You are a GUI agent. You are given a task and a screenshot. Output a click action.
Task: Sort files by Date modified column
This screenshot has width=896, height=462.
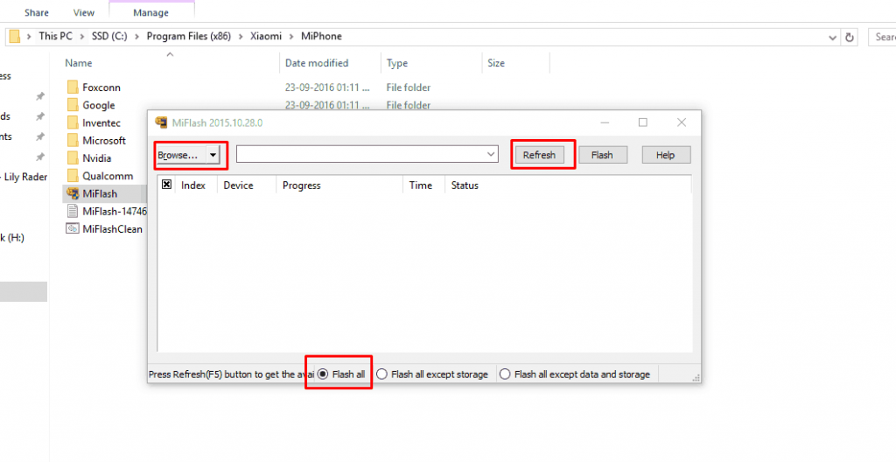point(317,63)
